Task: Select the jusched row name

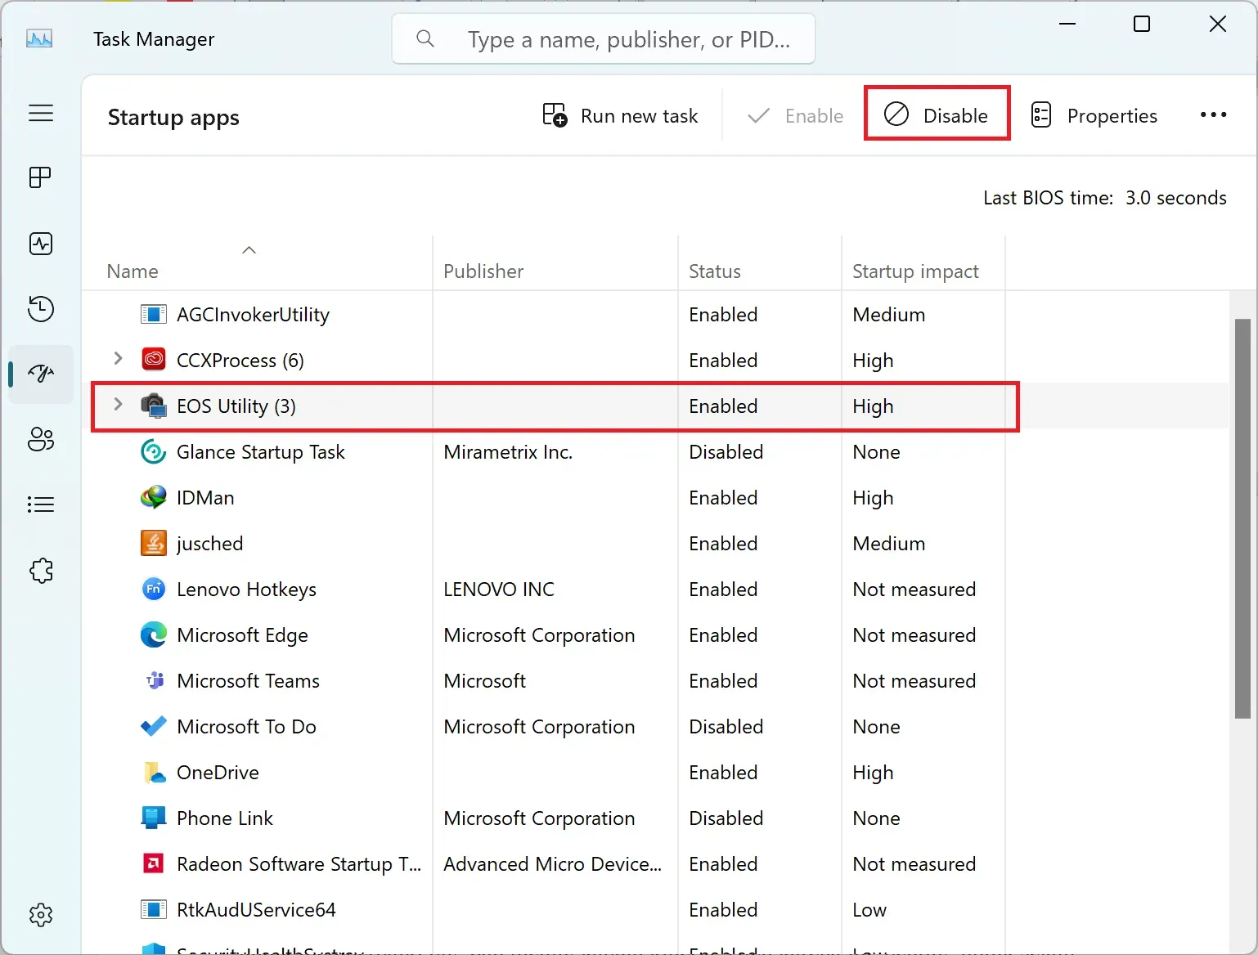Action: point(209,544)
